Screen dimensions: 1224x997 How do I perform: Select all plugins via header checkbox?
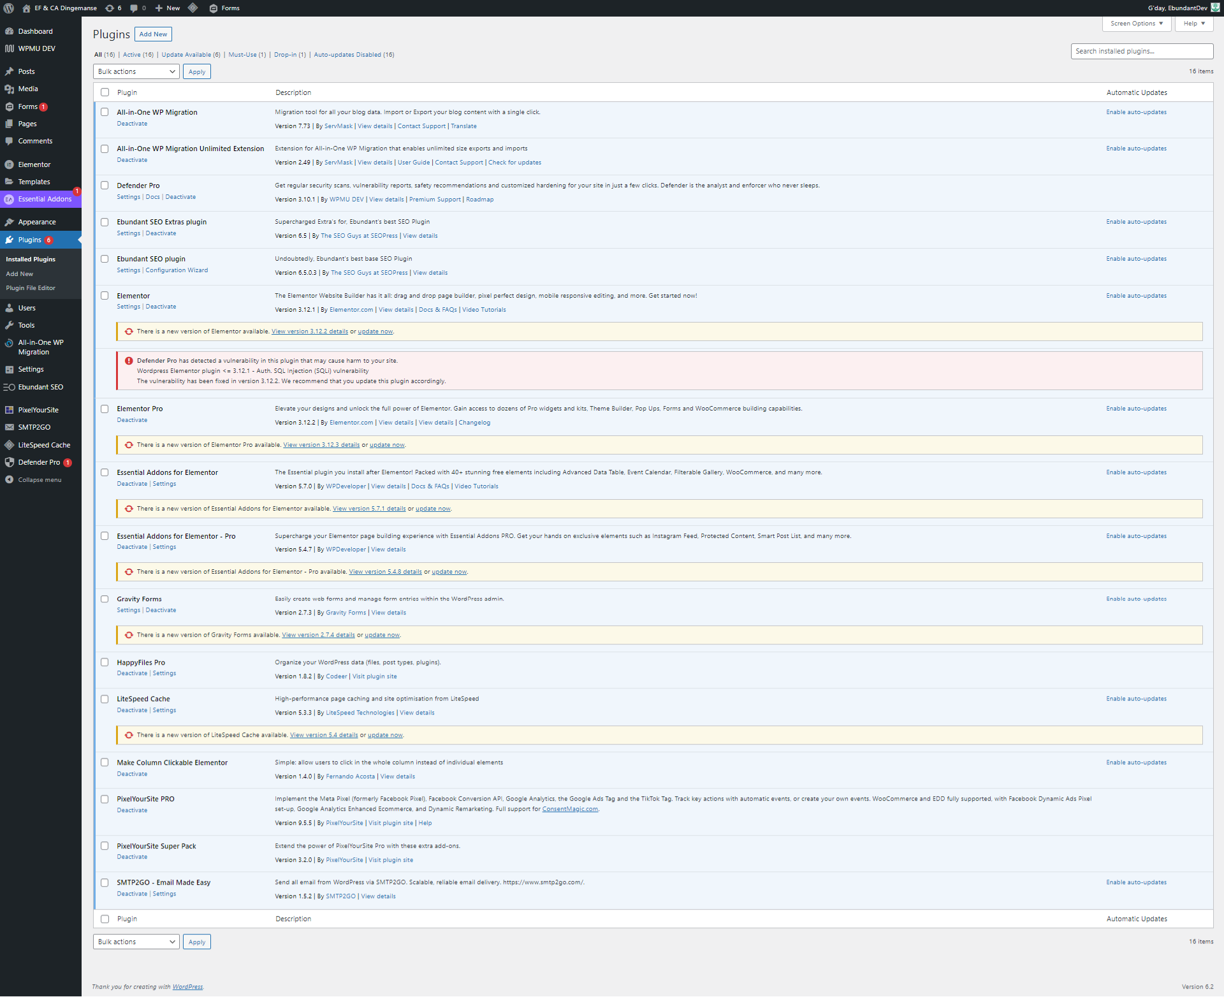coord(105,92)
